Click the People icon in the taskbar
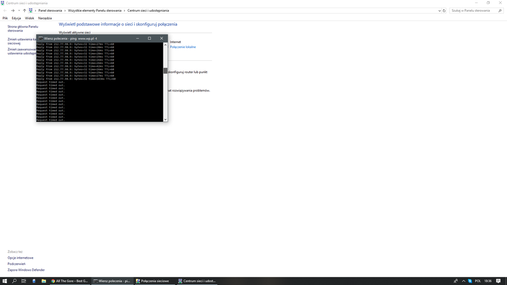507x285 pixels. point(455,280)
